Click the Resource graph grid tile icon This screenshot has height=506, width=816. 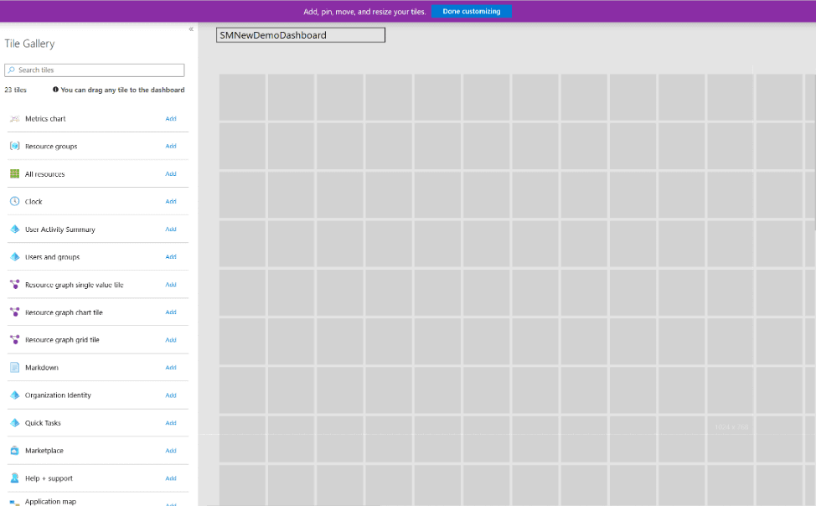[14, 340]
